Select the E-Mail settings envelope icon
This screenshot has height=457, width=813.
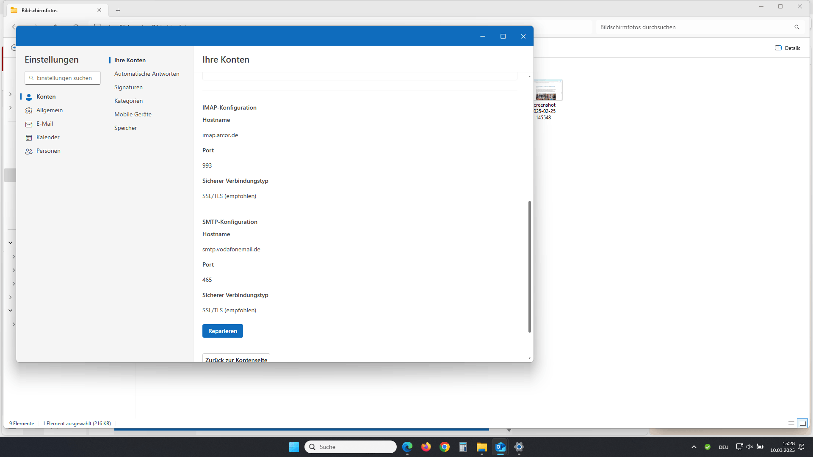[29, 124]
